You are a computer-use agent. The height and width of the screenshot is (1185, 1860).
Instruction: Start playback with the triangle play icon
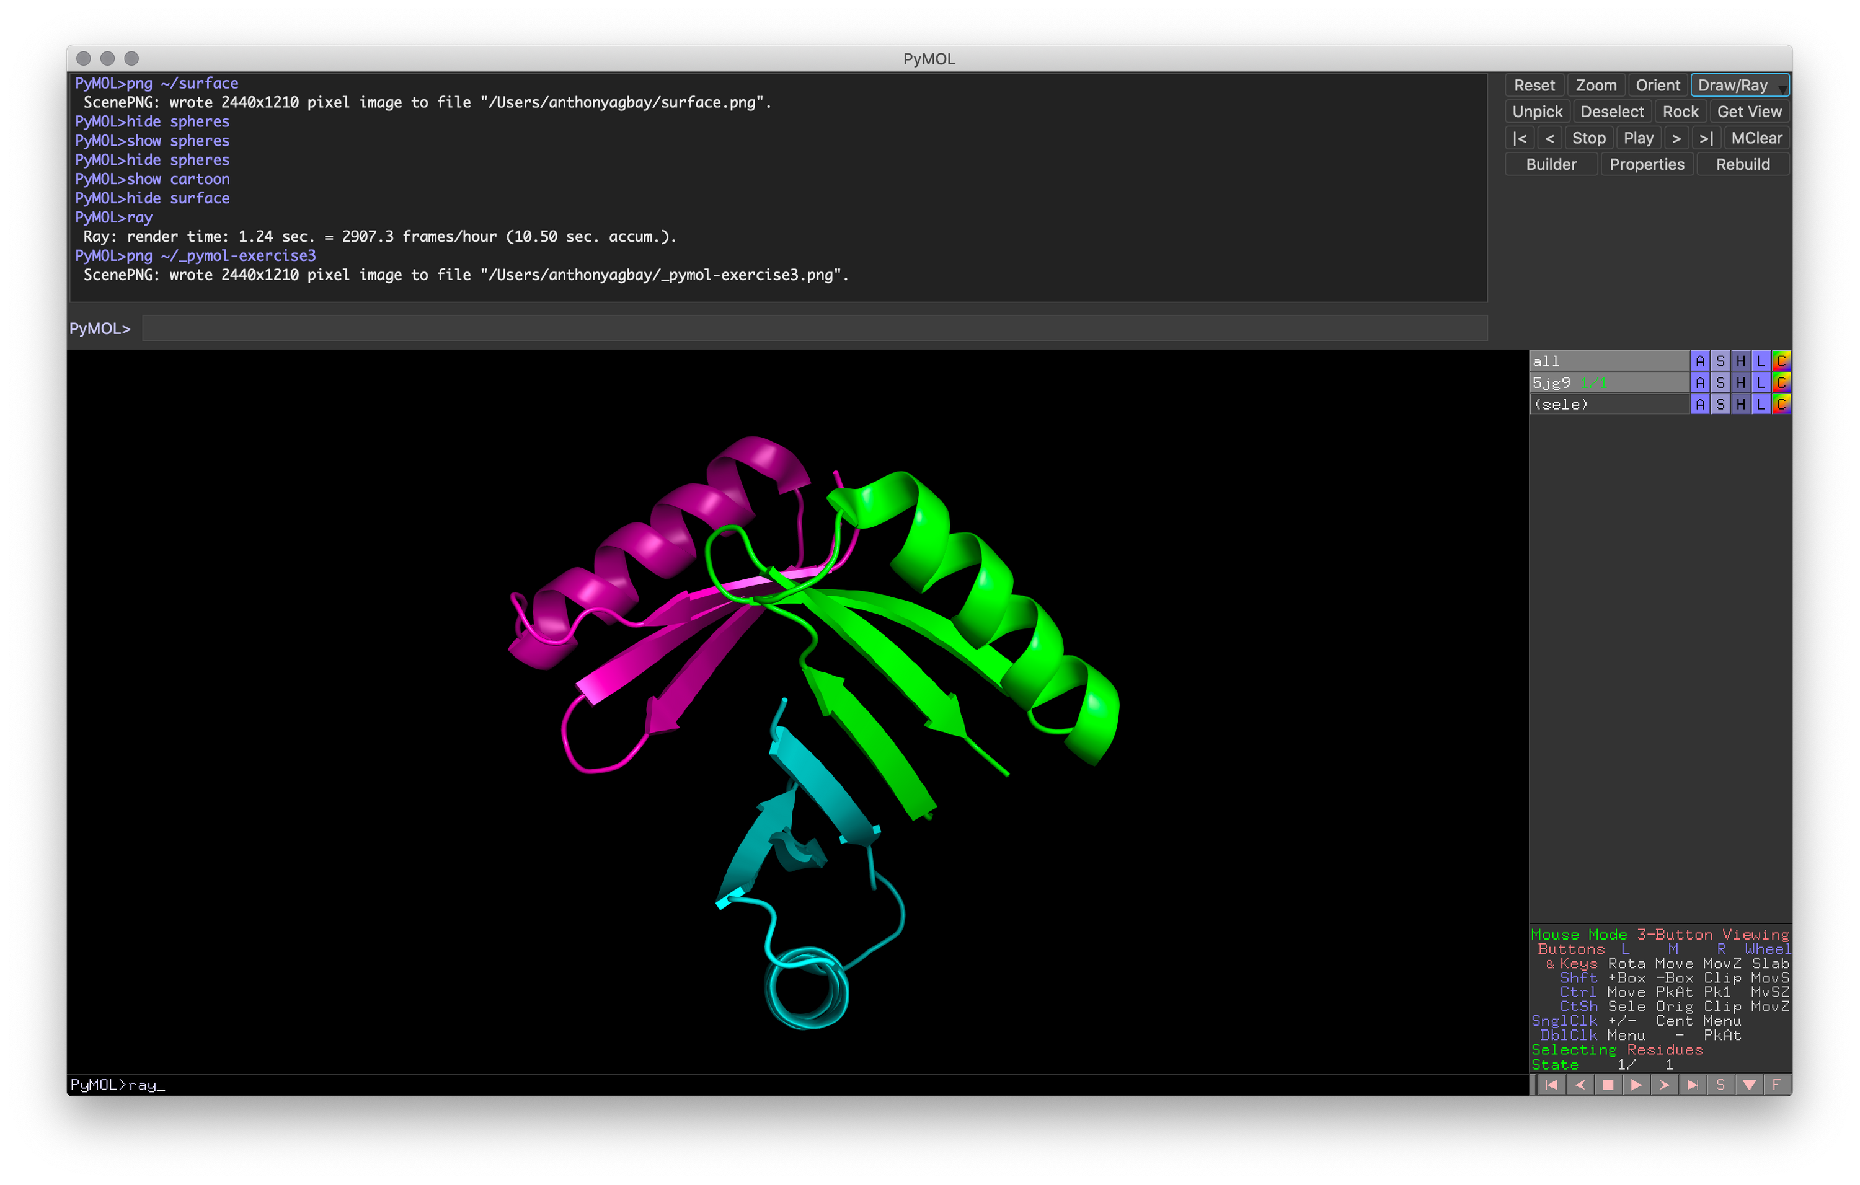(x=1636, y=1085)
